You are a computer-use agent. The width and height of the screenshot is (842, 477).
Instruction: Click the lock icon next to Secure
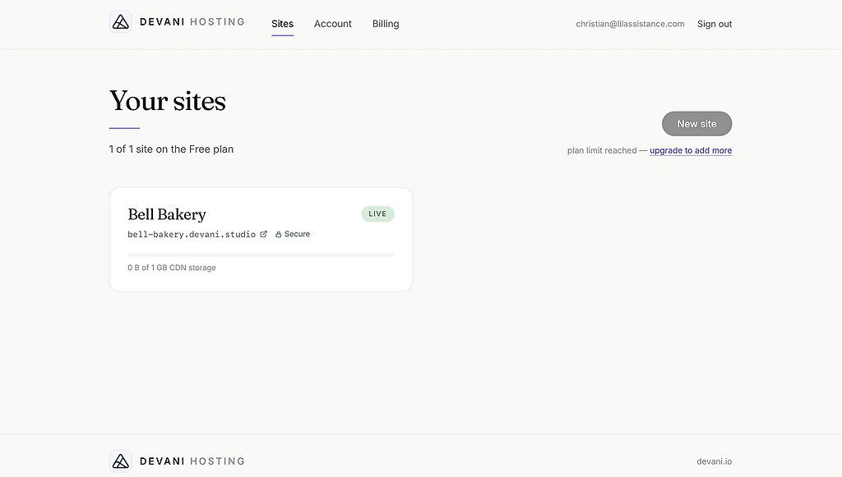[x=278, y=234]
